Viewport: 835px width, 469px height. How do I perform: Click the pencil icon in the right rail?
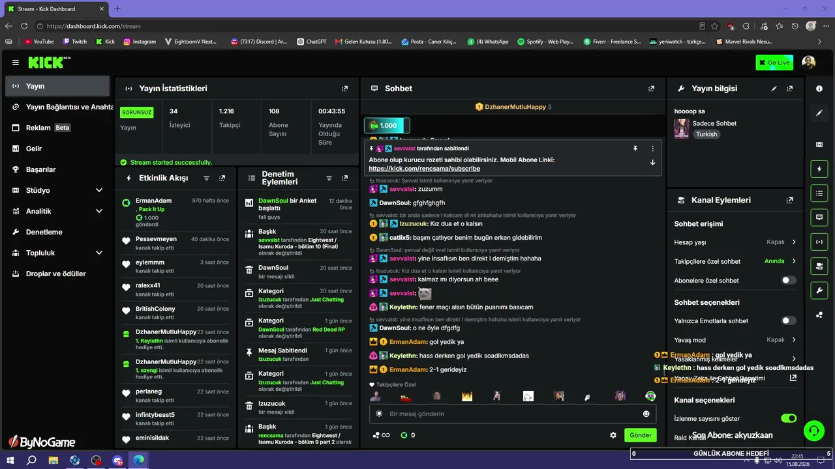tap(819, 113)
